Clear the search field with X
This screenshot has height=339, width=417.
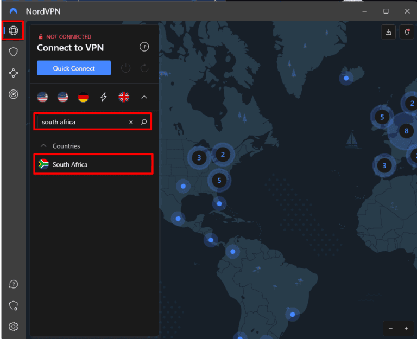point(131,122)
